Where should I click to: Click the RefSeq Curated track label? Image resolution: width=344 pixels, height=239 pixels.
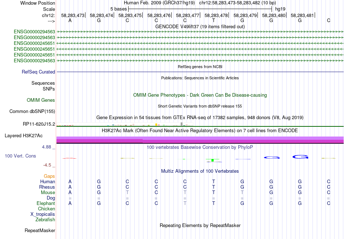(38, 72)
